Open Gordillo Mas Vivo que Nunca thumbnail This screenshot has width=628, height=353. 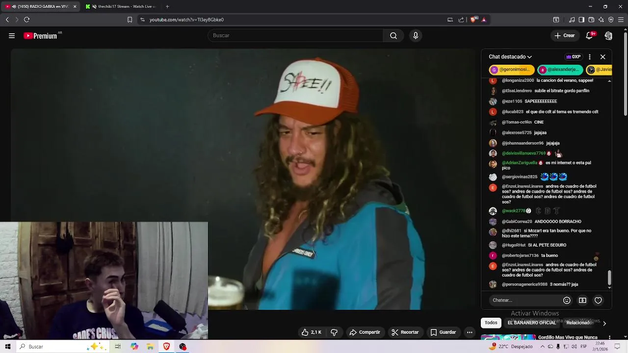pyautogui.click(x=508, y=337)
